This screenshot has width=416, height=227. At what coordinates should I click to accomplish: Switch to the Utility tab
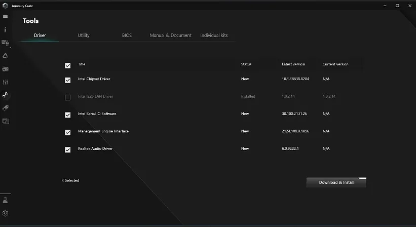[84, 35]
